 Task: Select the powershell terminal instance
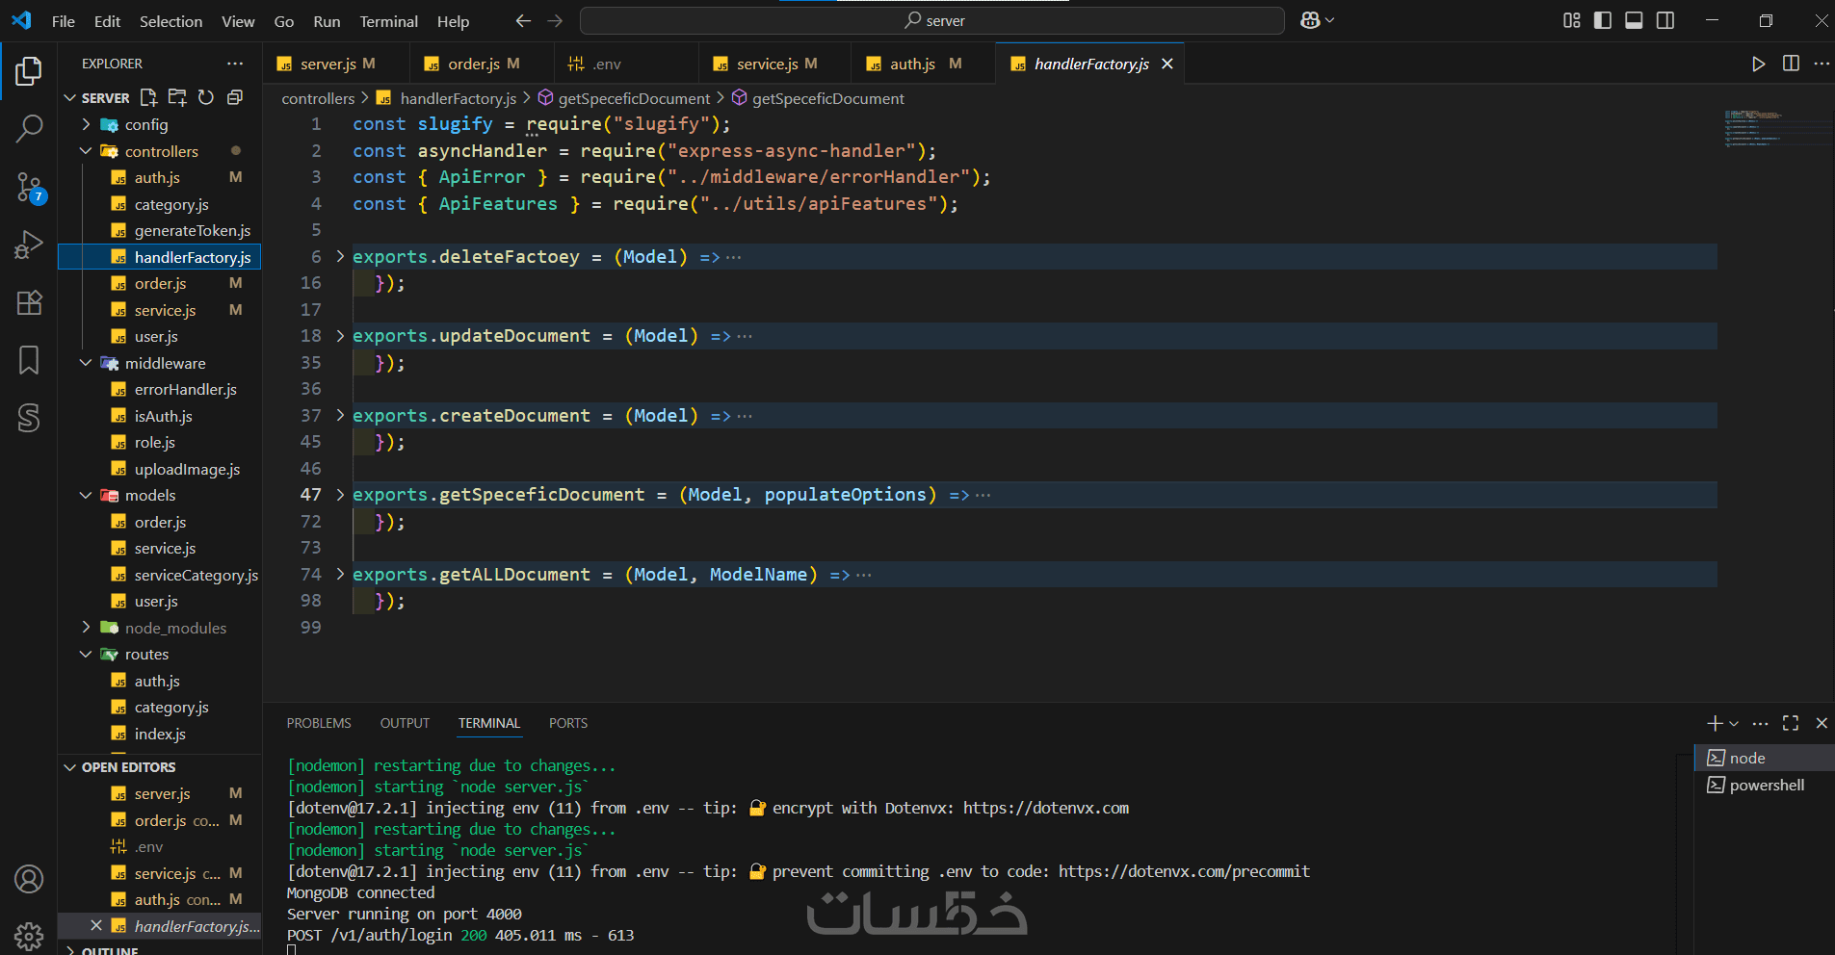(1766, 785)
